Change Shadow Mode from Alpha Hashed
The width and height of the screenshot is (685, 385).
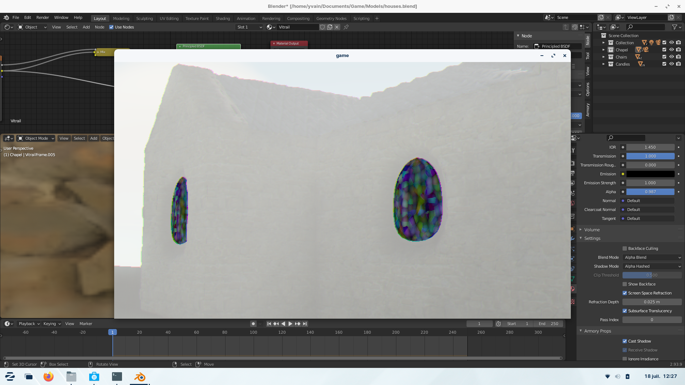click(652, 266)
